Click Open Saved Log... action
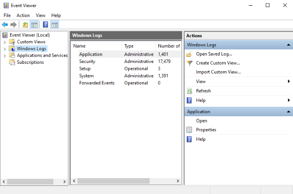The image size is (293, 194). point(214,54)
